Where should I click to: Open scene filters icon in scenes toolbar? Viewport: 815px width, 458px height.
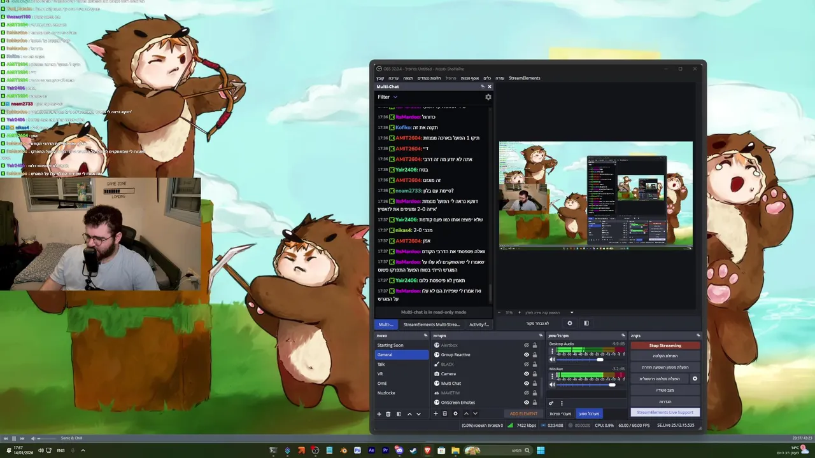click(399, 413)
